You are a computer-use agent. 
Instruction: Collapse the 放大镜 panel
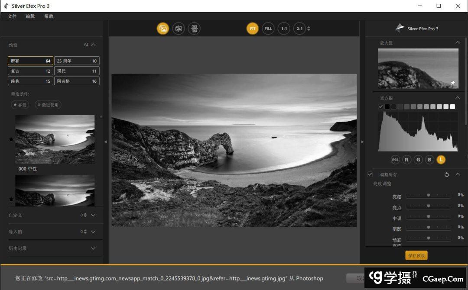pos(458,42)
